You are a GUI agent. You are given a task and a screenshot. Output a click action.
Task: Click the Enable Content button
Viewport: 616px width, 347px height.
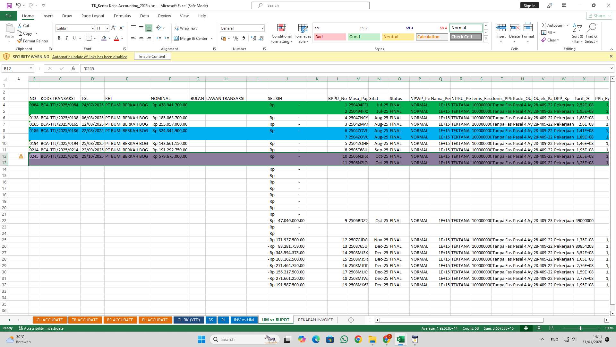tap(152, 56)
